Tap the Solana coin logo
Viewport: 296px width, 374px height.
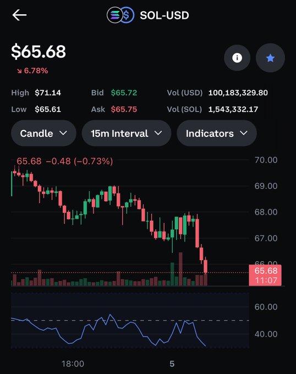pos(114,15)
